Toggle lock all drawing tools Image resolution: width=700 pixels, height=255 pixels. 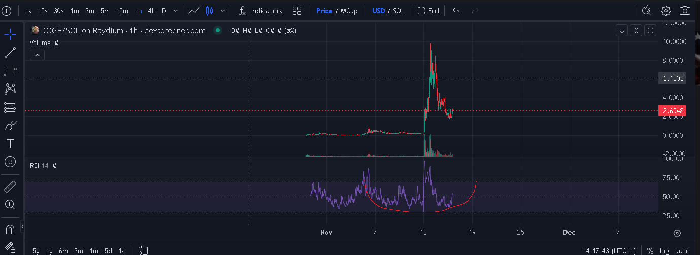(x=10, y=247)
